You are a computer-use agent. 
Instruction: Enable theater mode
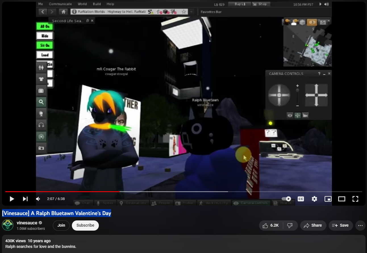(x=341, y=199)
